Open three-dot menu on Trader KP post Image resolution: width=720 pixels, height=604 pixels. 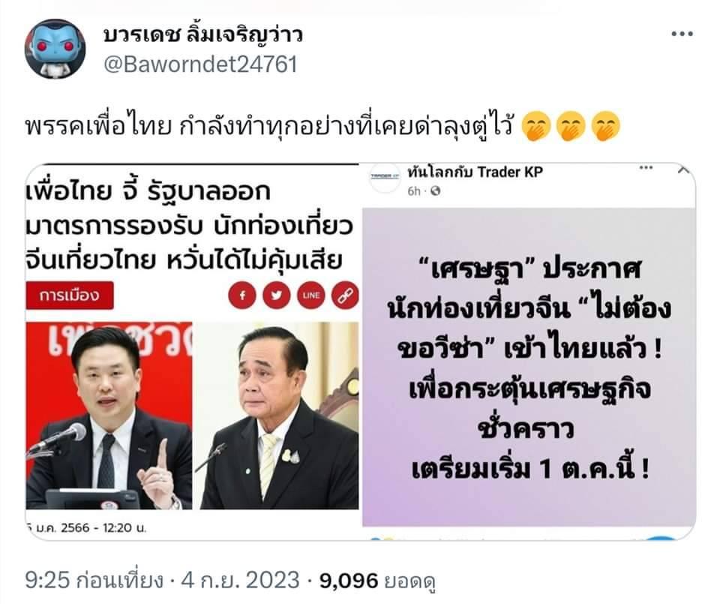[646, 167]
